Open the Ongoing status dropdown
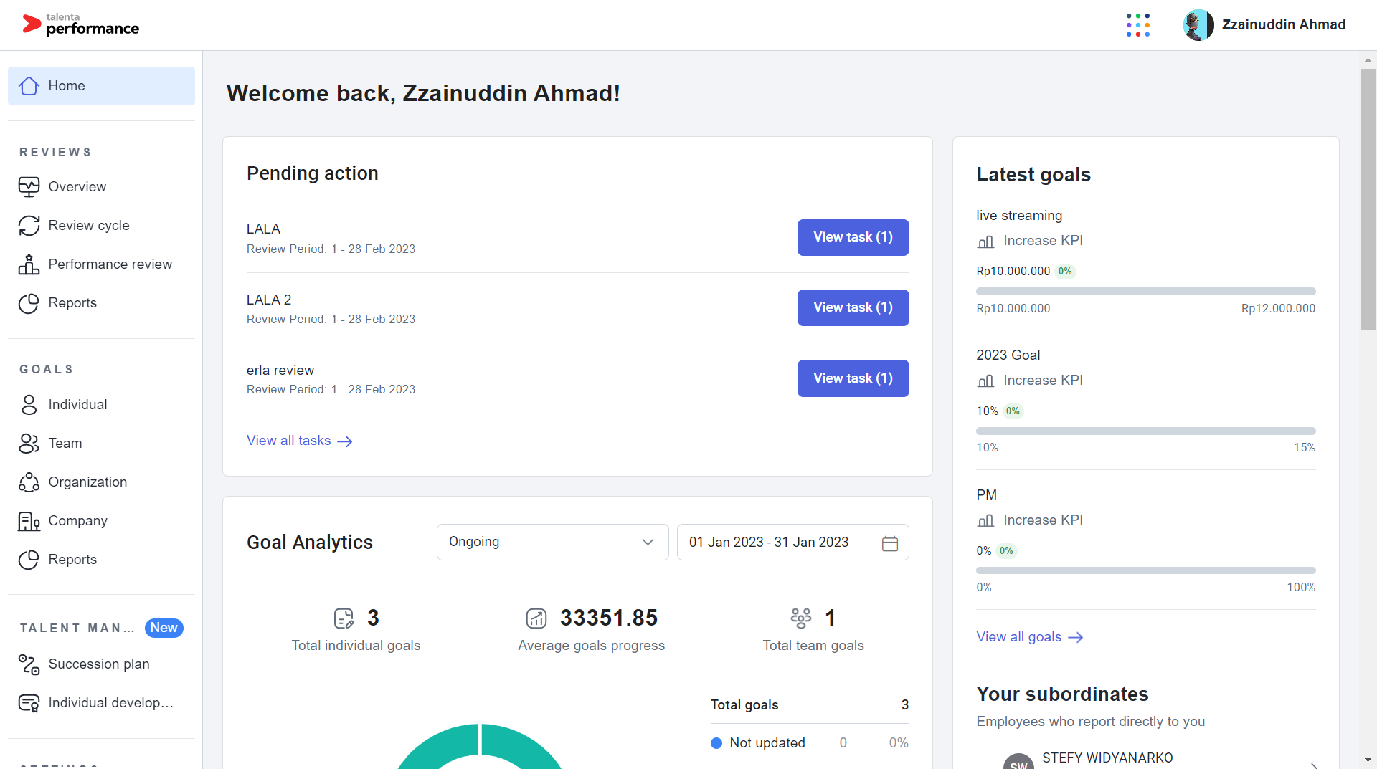1377x774 pixels. coord(552,542)
